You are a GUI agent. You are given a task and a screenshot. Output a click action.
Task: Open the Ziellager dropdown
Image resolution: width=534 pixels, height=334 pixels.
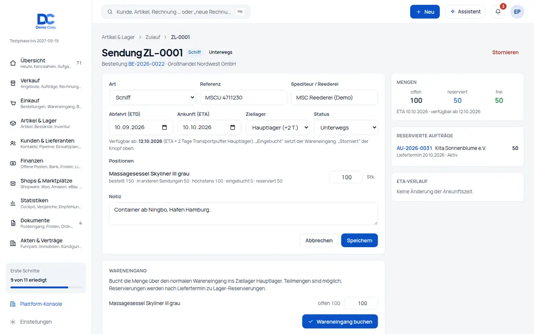pyautogui.click(x=278, y=127)
